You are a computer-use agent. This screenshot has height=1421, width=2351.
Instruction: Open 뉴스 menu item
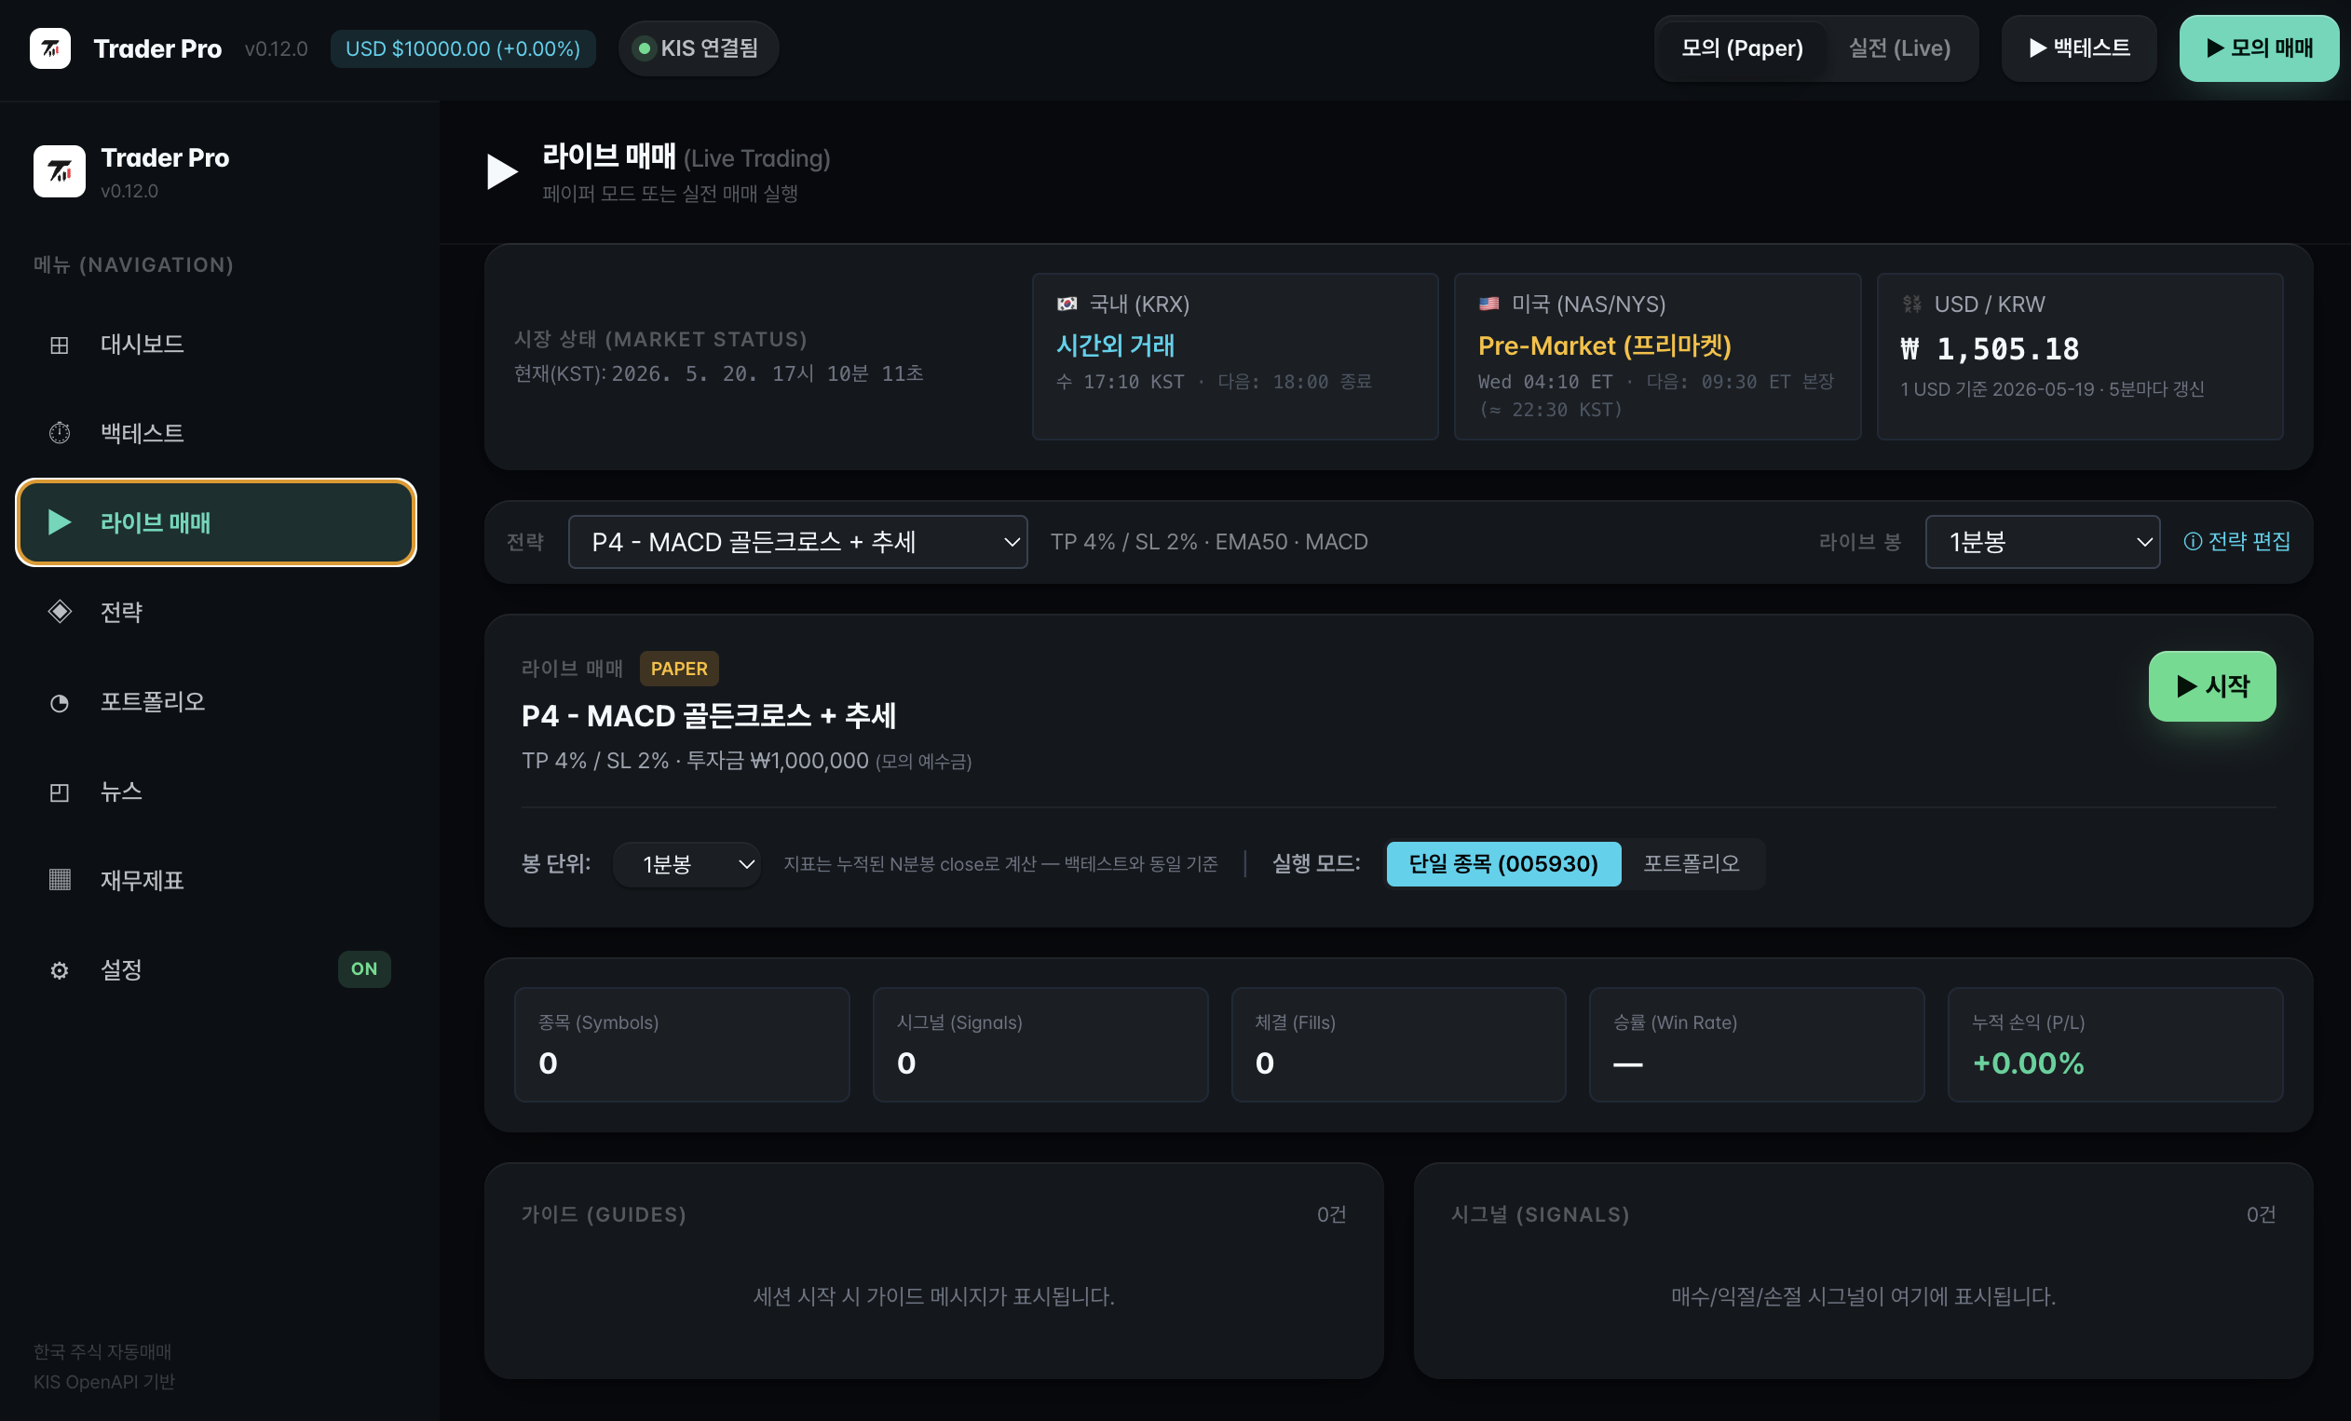[217, 792]
